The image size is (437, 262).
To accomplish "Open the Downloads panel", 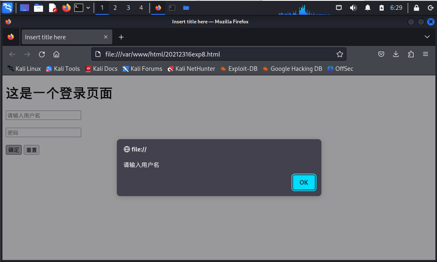I will (x=396, y=54).
